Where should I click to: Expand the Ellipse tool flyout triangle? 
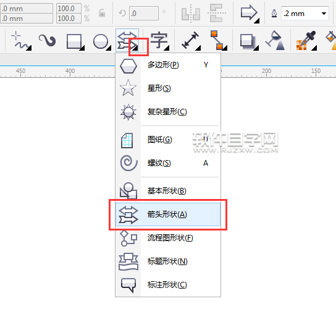click(109, 48)
